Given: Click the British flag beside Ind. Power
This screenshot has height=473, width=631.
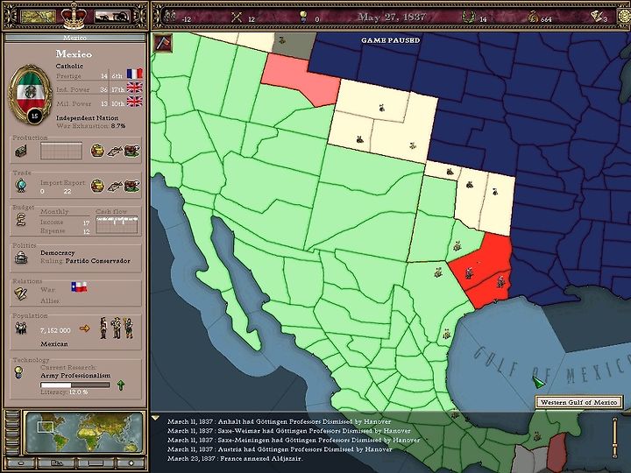Looking at the screenshot, I should coord(134,88).
